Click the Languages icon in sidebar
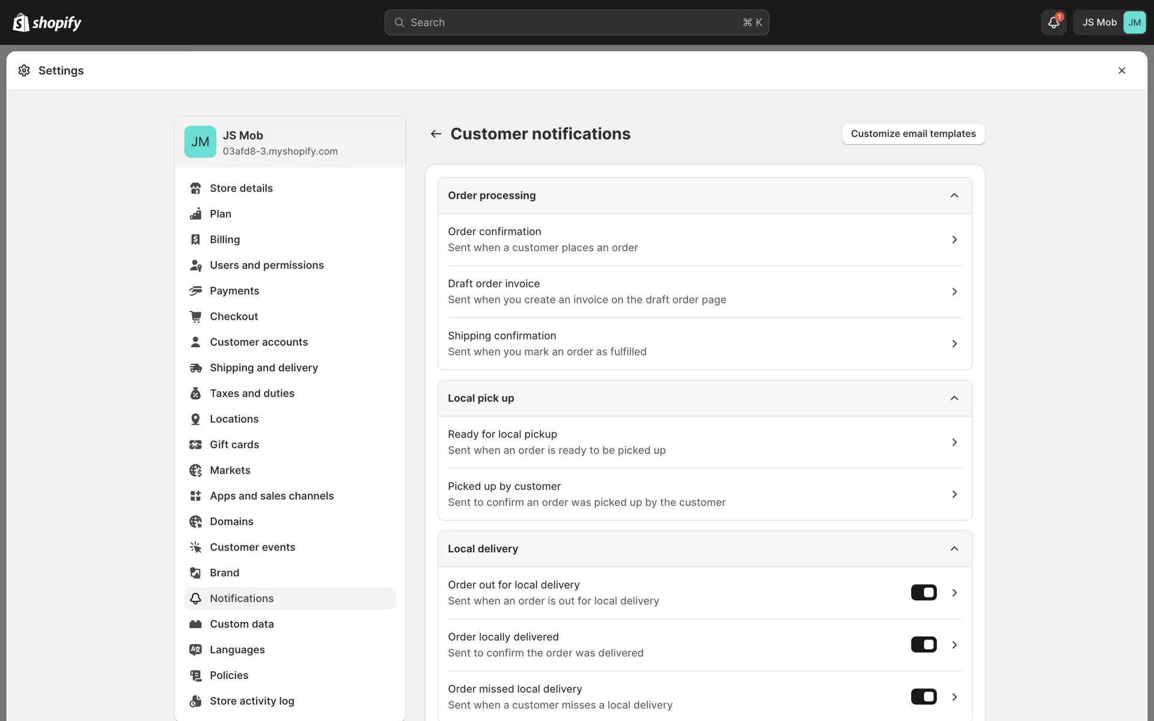1154x721 pixels. coord(195,650)
